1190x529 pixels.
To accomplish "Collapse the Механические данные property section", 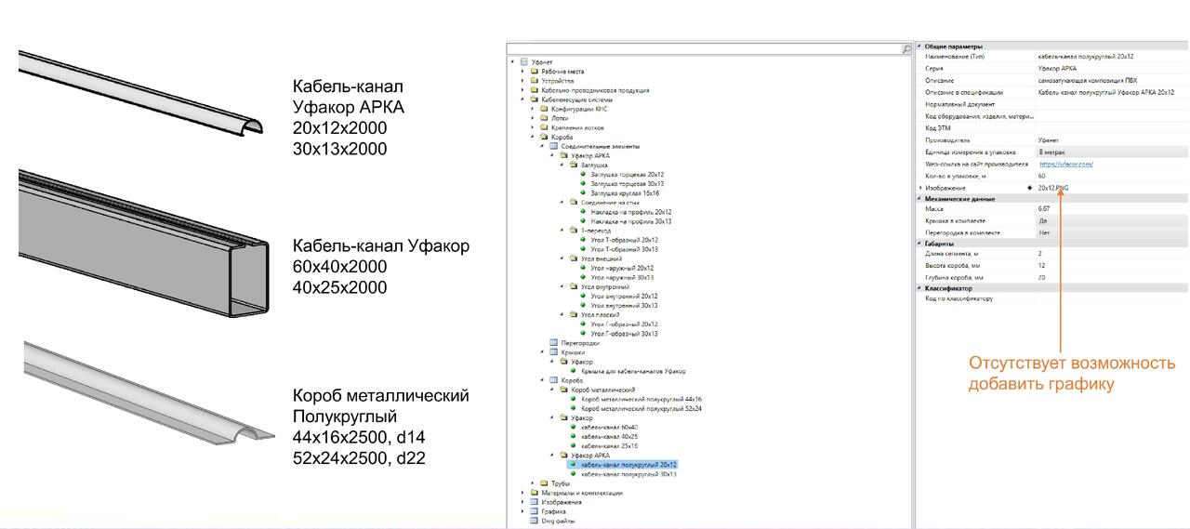I will (920, 199).
